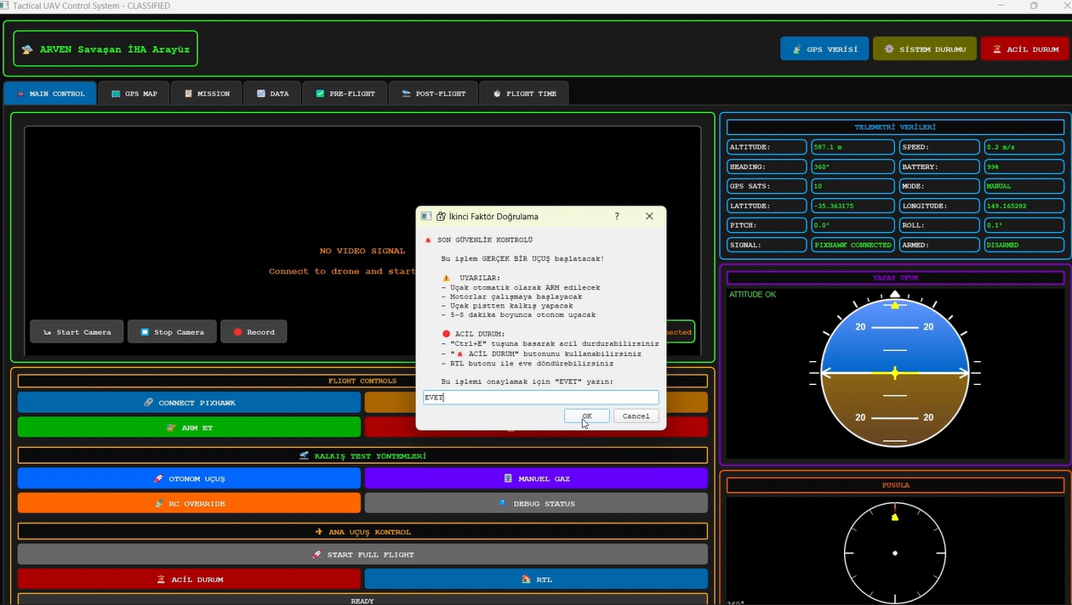Go to the PRE-FLIGHT tab

[345, 93]
